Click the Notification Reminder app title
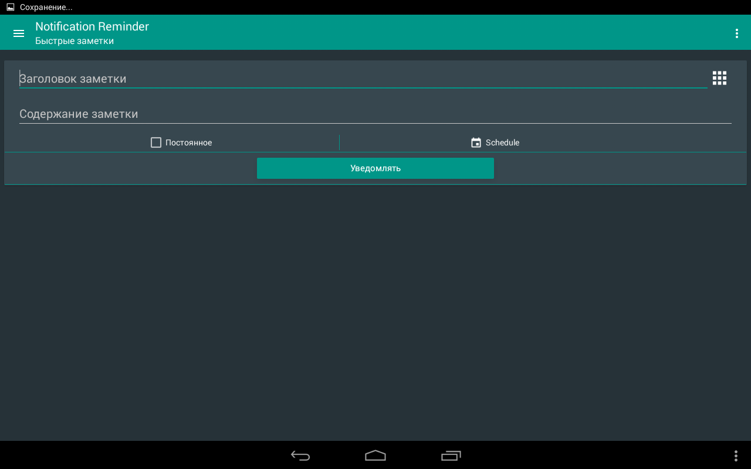Viewport: 751px width, 469px height. (92, 26)
